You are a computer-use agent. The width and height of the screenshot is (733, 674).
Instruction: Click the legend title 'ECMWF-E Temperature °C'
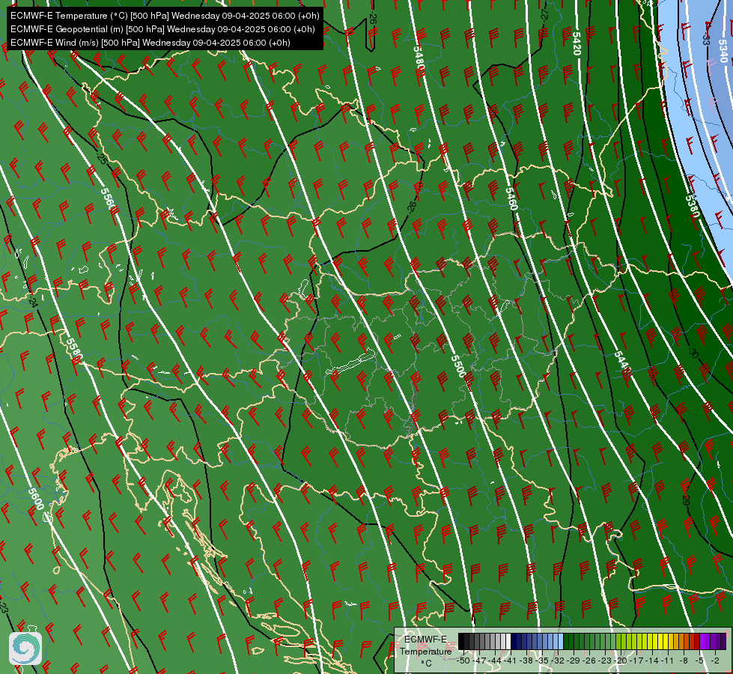tap(425, 651)
